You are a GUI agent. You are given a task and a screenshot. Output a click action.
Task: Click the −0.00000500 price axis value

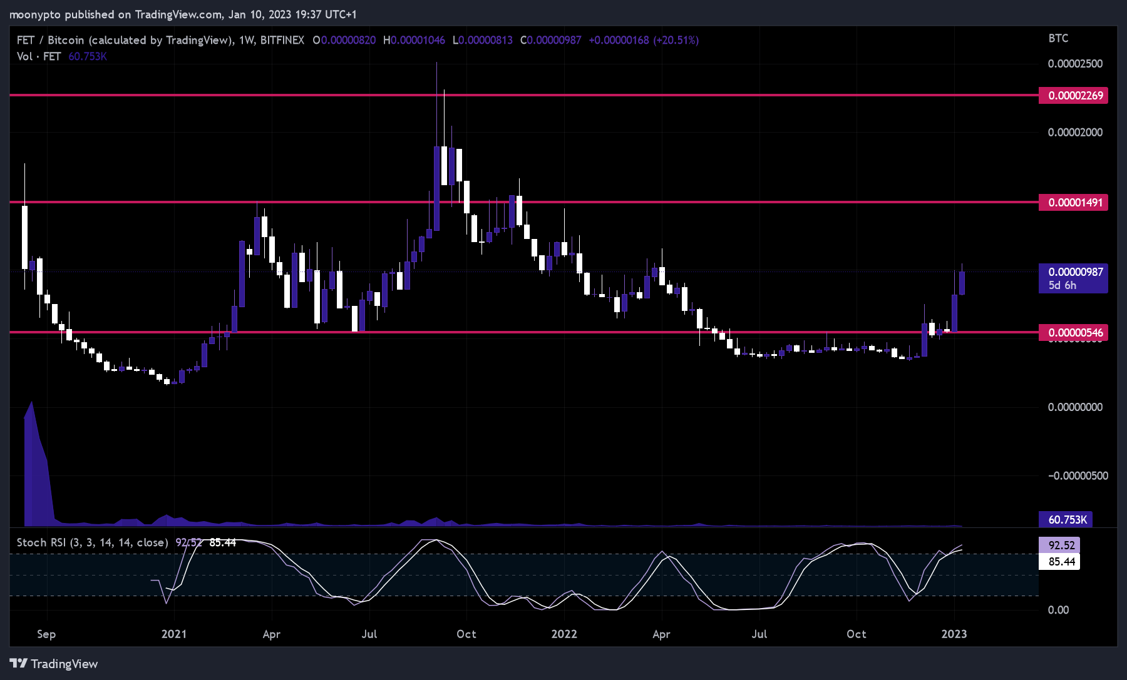(1078, 476)
